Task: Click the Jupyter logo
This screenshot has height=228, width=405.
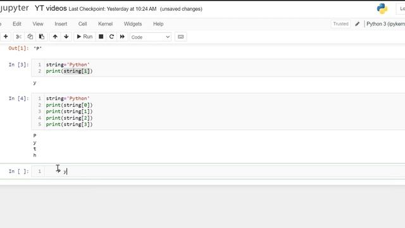Action: point(14,8)
